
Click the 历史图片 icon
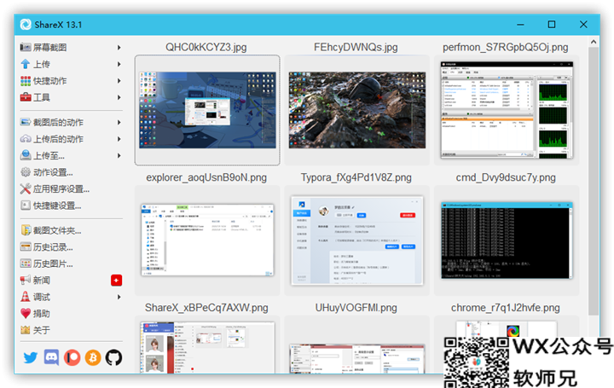(x=26, y=263)
